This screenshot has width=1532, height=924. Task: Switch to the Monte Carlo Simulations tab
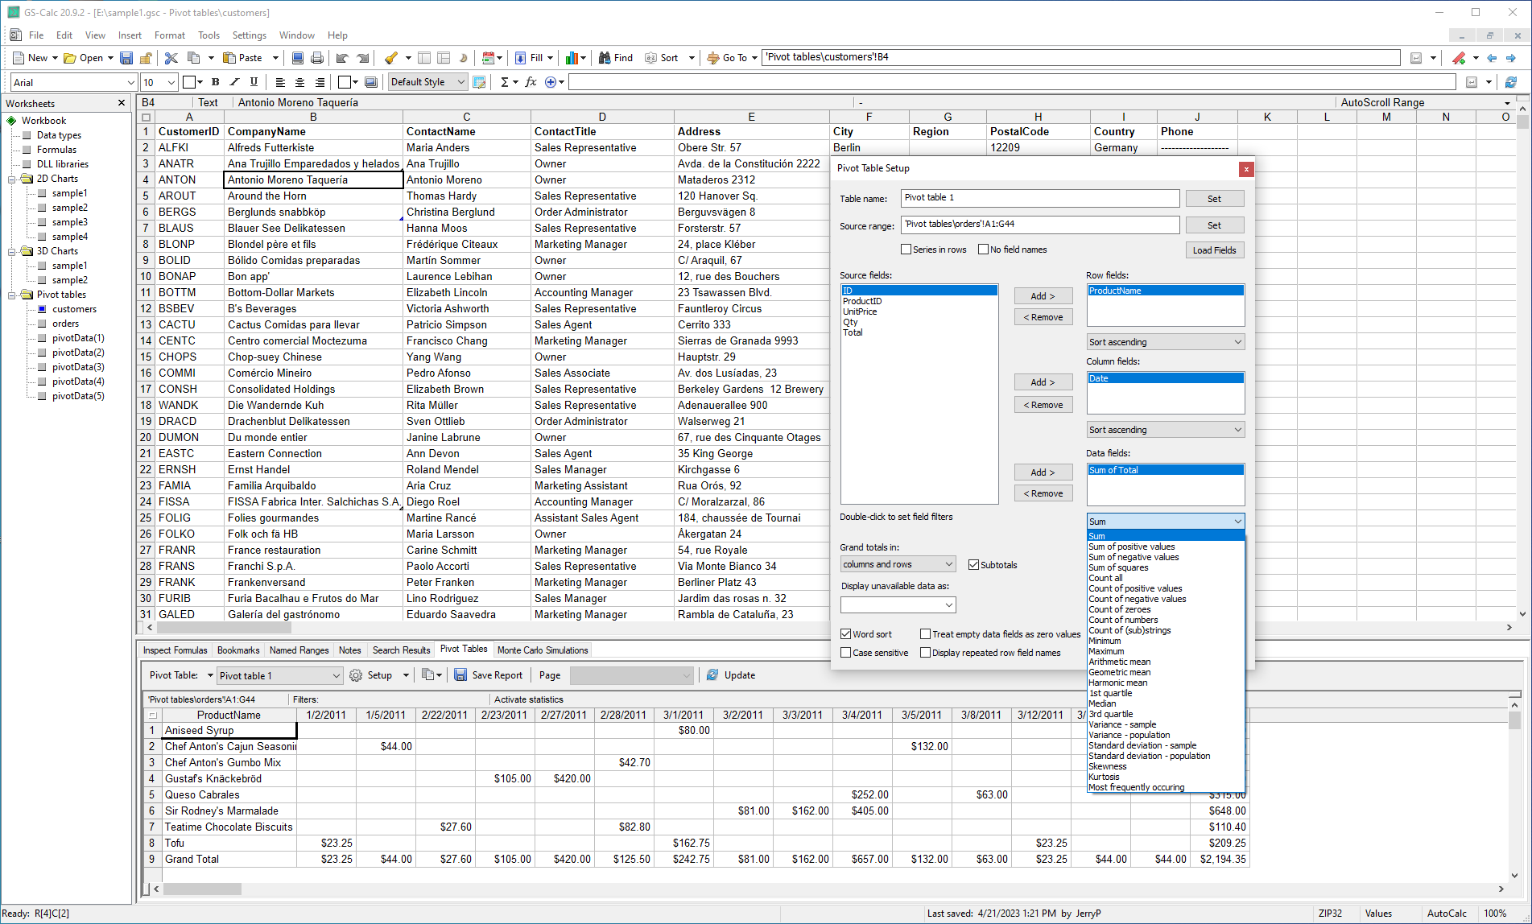point(543,650)
